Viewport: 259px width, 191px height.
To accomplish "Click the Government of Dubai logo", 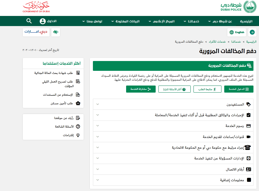I will (36, 7).
